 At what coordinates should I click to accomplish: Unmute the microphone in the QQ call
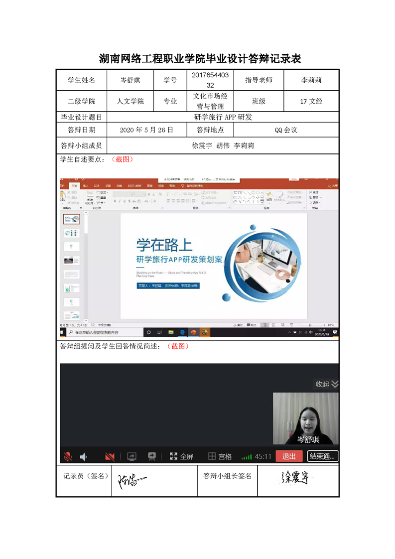[68, 456]
